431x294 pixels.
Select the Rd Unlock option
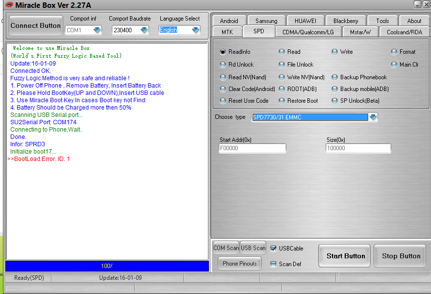click(x=223, y=65)
